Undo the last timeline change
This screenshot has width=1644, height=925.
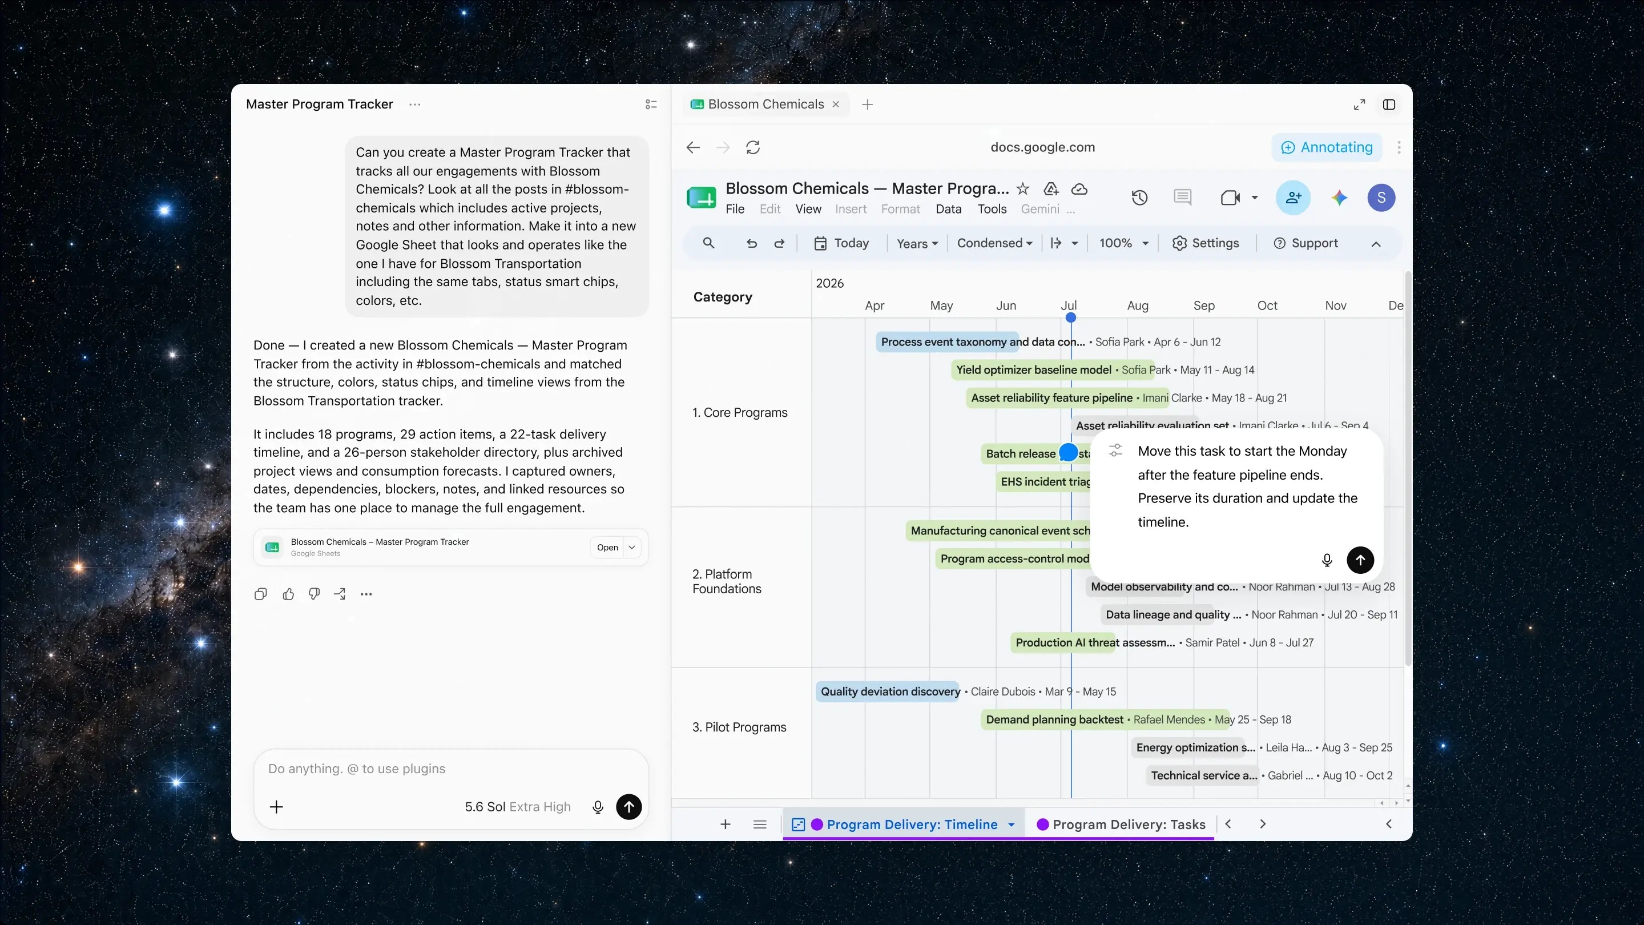[x=752, y=243]
